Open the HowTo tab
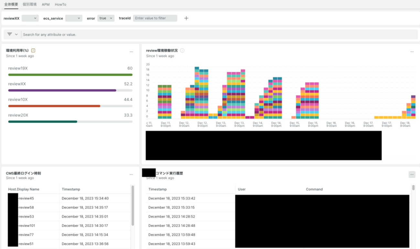This screenshot has width=420, height=249. [60, 5]
